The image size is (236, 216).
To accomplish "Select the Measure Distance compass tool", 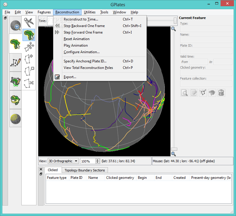I will [x=29, y=22].
